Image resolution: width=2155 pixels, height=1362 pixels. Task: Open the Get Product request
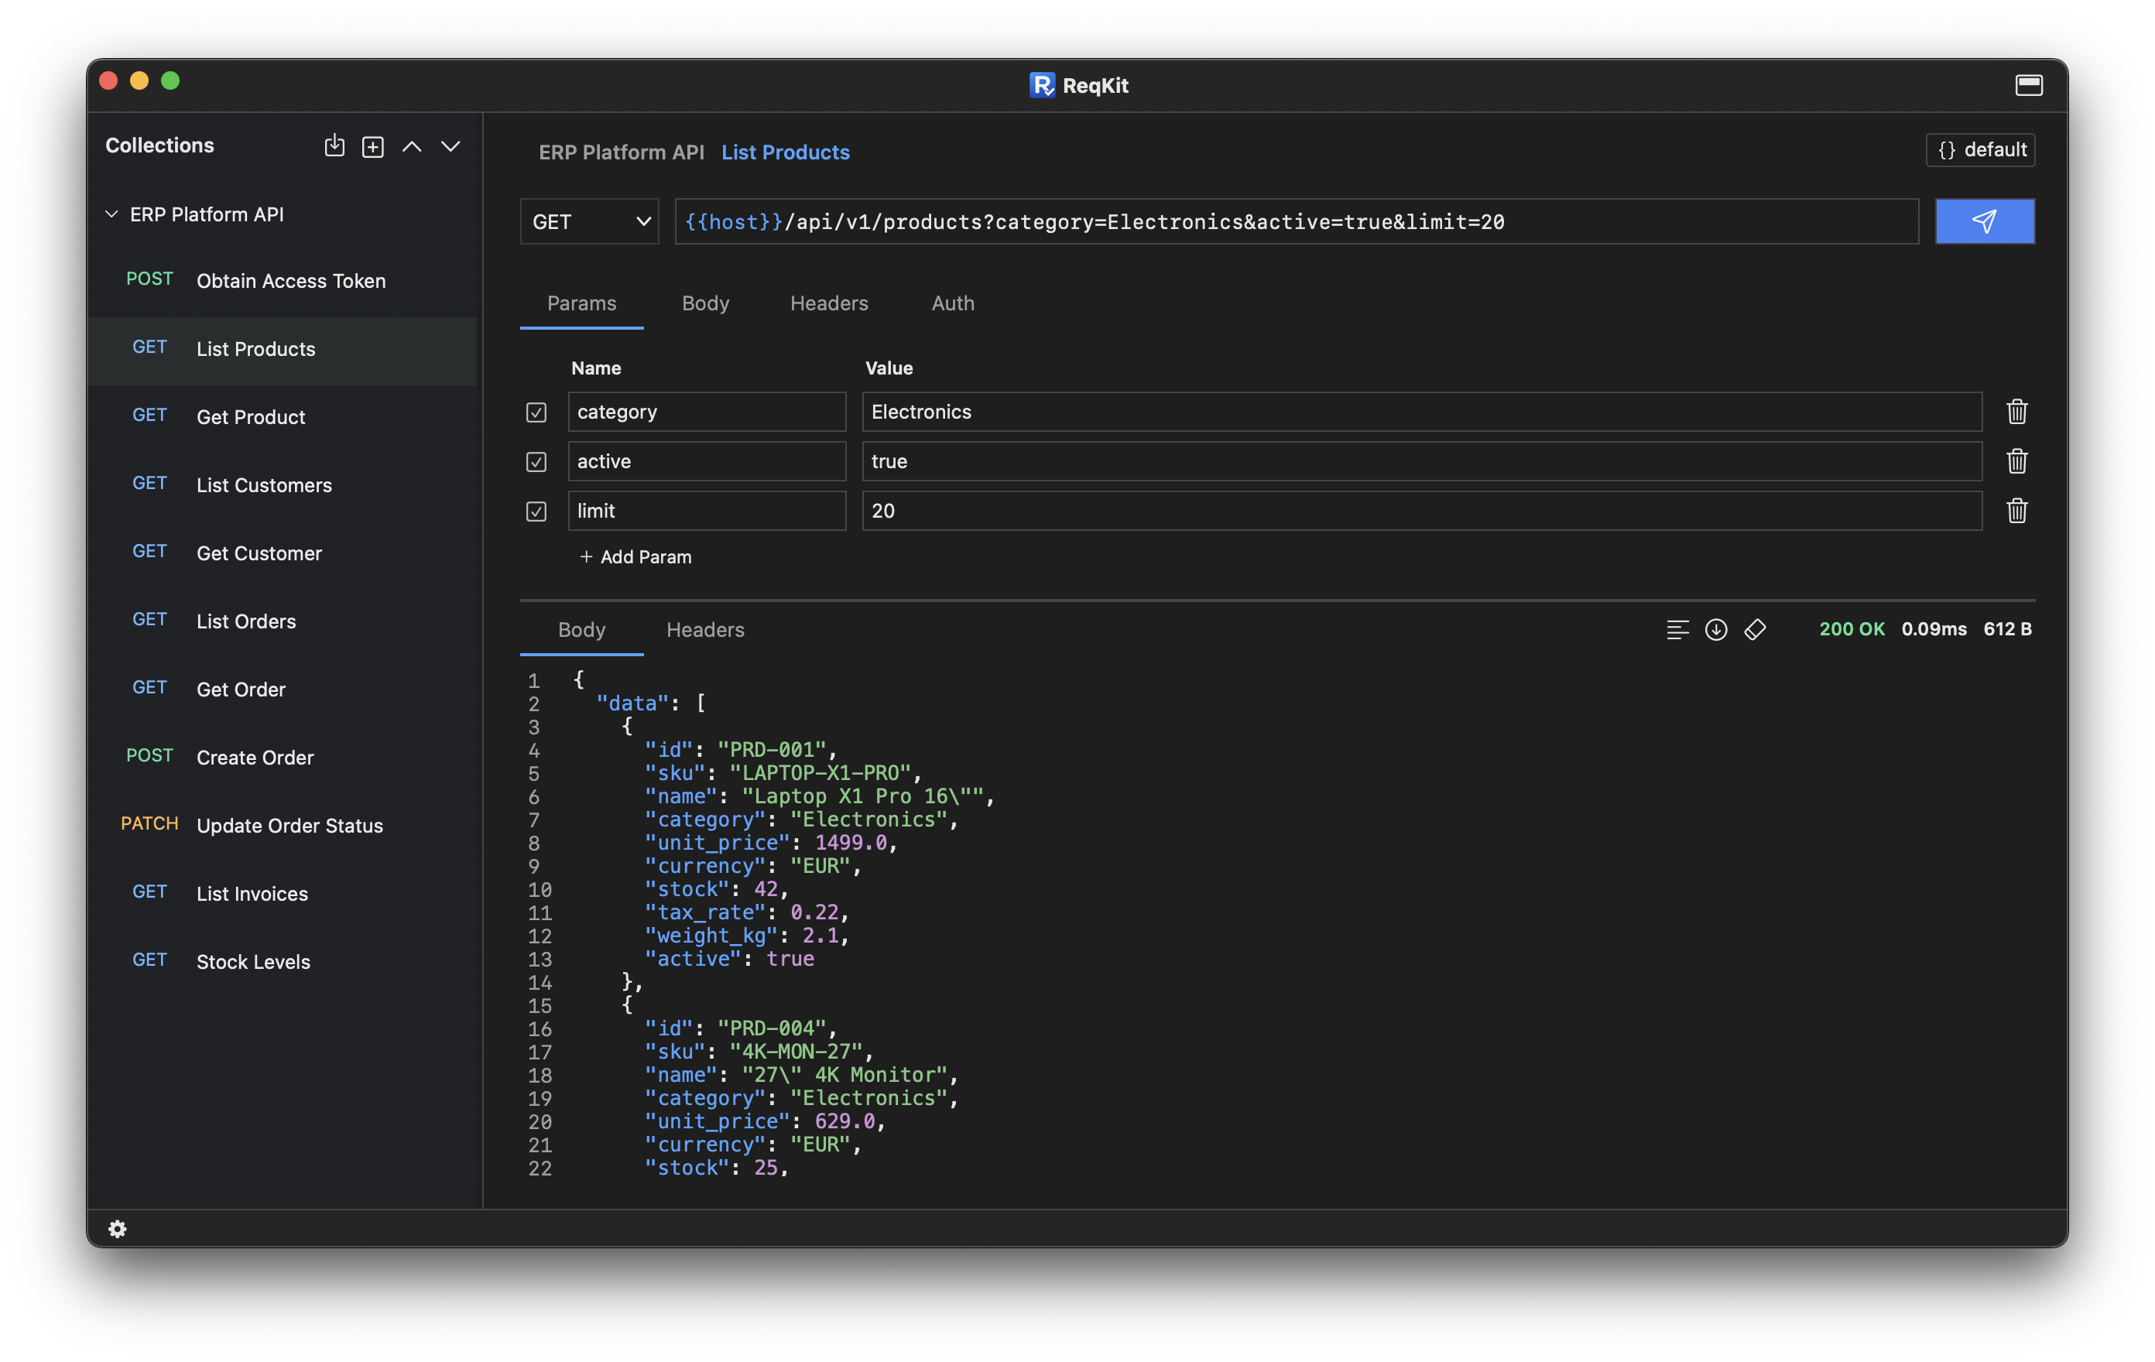coord(282,417)
